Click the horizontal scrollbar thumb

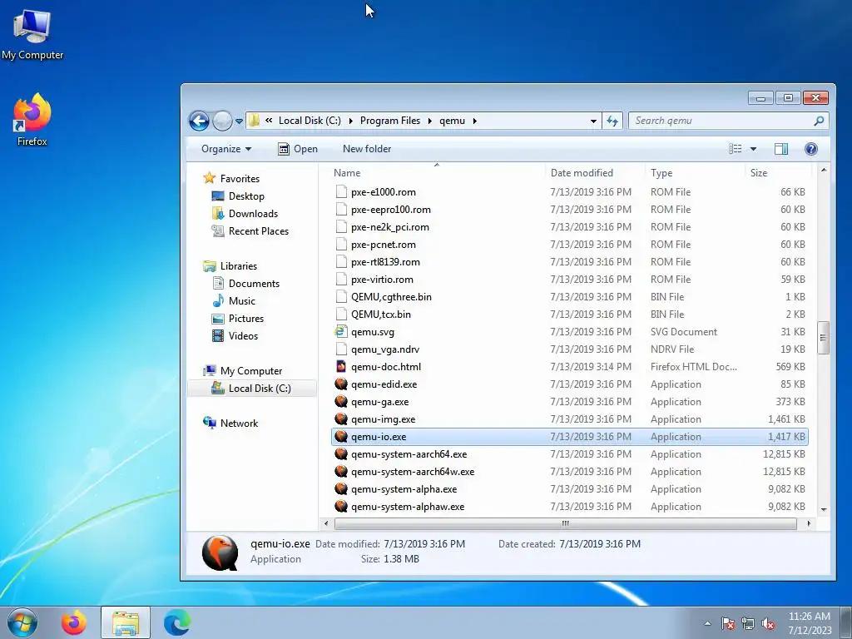click(565, 524)
